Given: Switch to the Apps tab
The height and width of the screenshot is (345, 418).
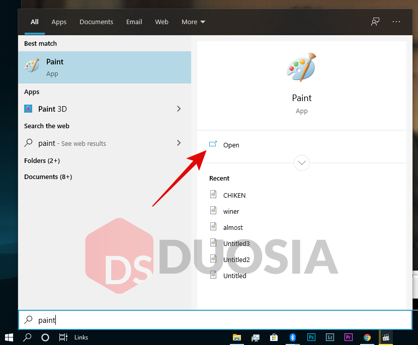Looking at the screenshot, I should [59, 22].
